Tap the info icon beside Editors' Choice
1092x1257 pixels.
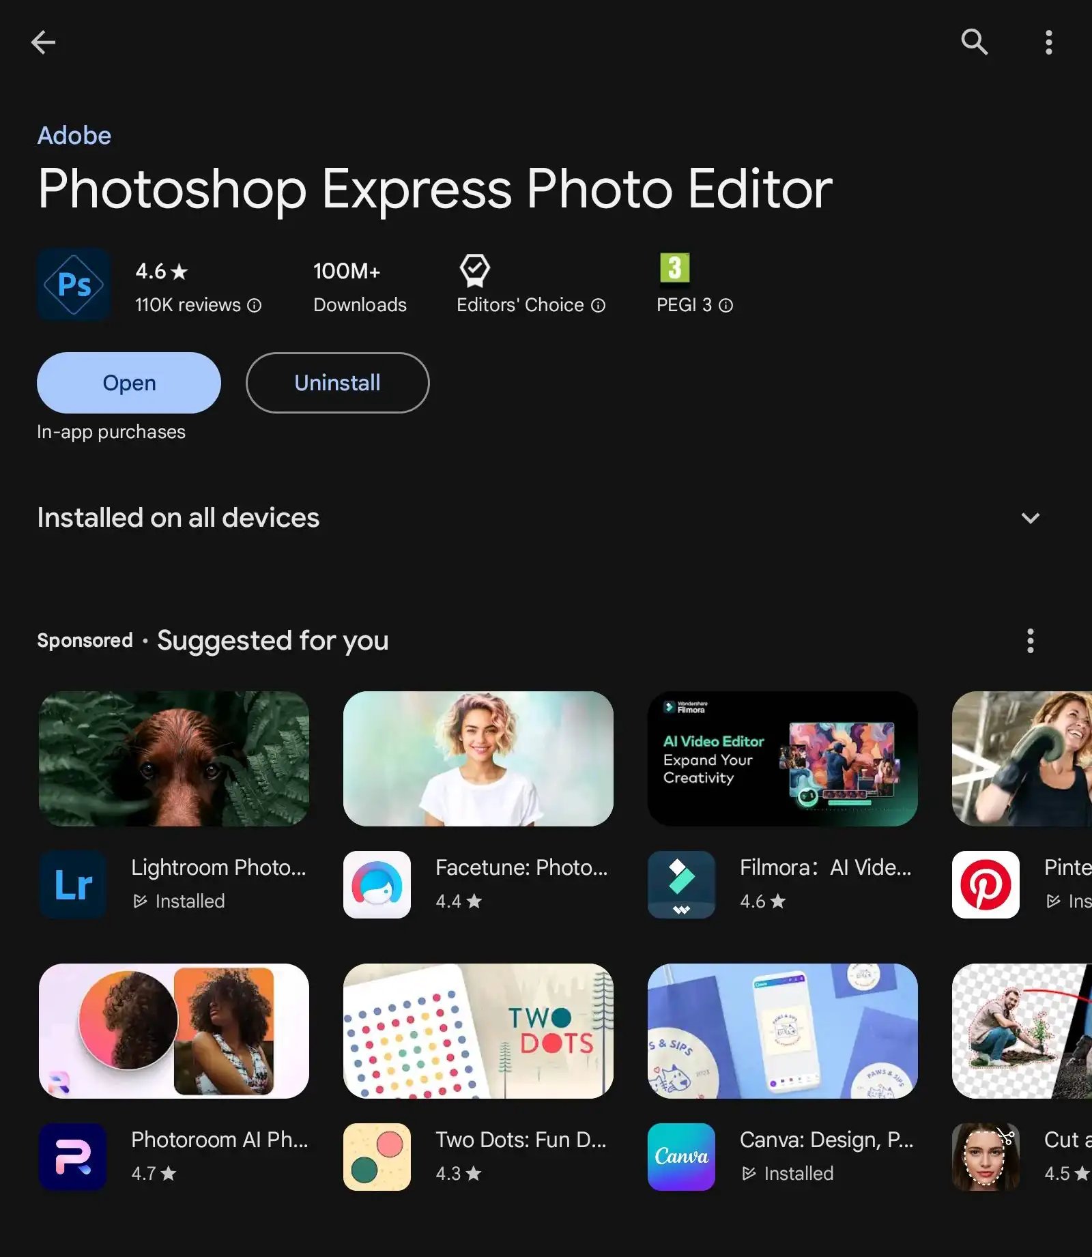tap(598, 305)
